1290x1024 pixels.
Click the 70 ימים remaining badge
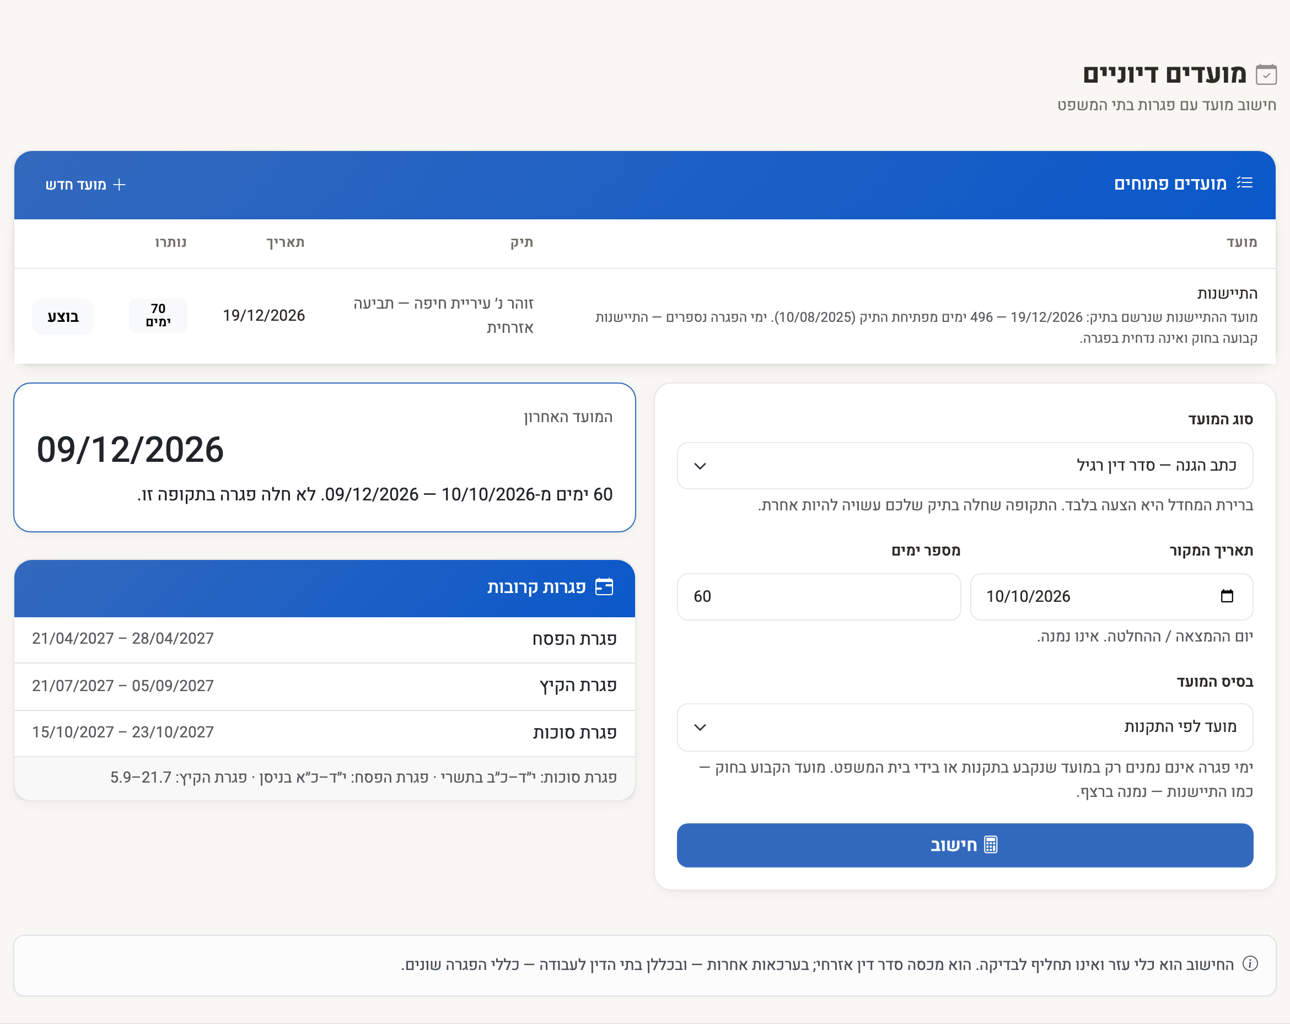[158, 315]
